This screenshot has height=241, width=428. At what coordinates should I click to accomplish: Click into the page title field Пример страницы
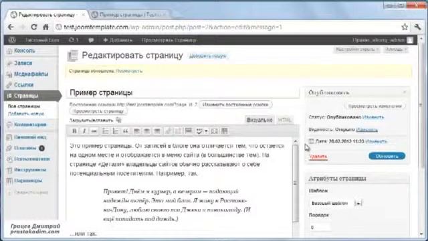point(183,92)
